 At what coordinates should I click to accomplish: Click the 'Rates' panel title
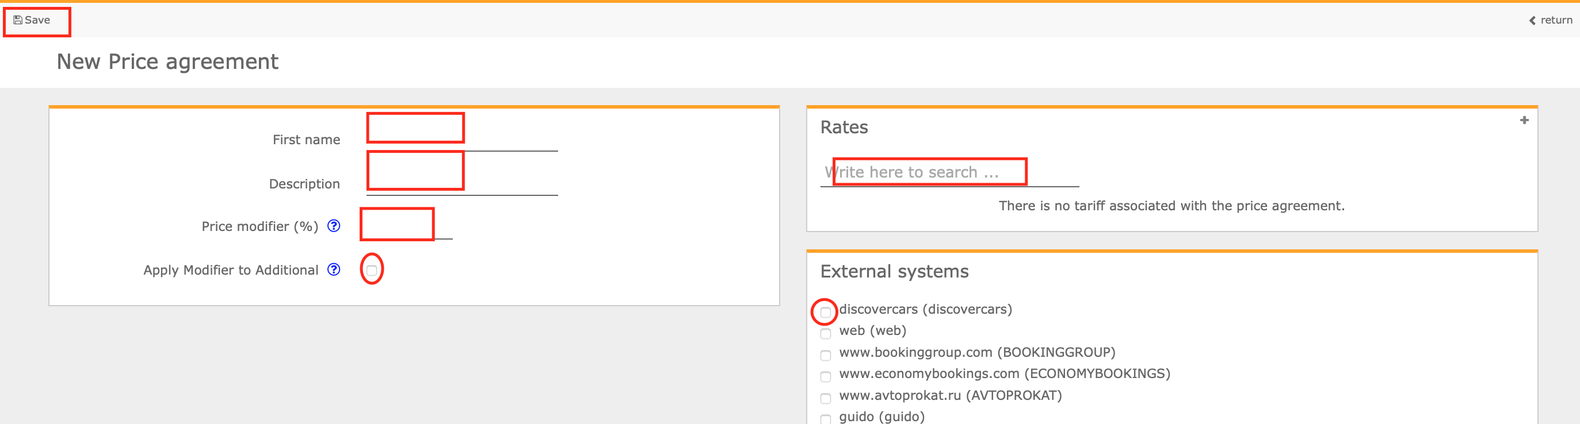click(844, 127)
